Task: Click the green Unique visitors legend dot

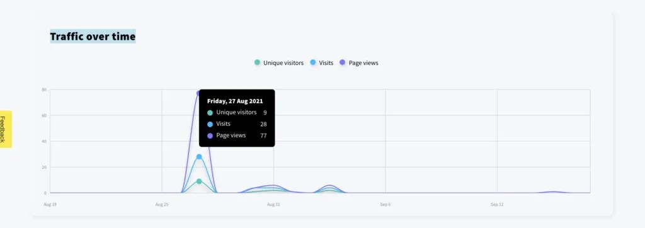Action: point(257,62)
